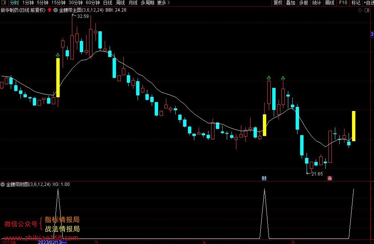Toggle the right side panel icon
374x244 pixels.
pyautogui.click(x=367, y=10)
